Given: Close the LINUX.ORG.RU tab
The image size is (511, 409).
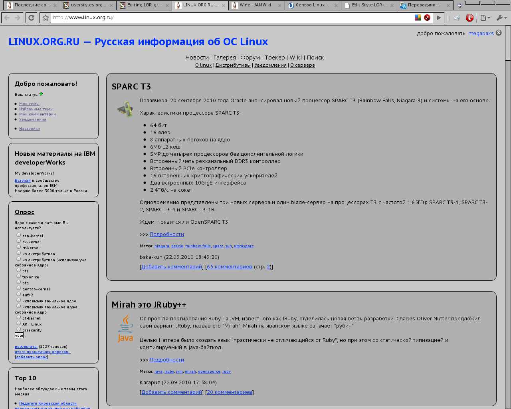Looking at the screenshot, I should (224, 5).
